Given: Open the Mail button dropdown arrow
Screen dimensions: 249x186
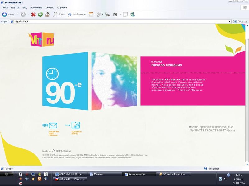Looking at the screenshot, I should [103, 15].
